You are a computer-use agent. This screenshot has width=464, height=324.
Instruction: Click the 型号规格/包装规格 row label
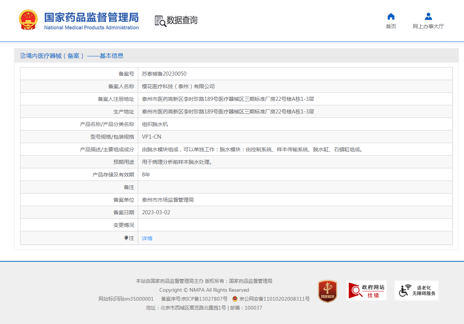click(x=112, y=137)
